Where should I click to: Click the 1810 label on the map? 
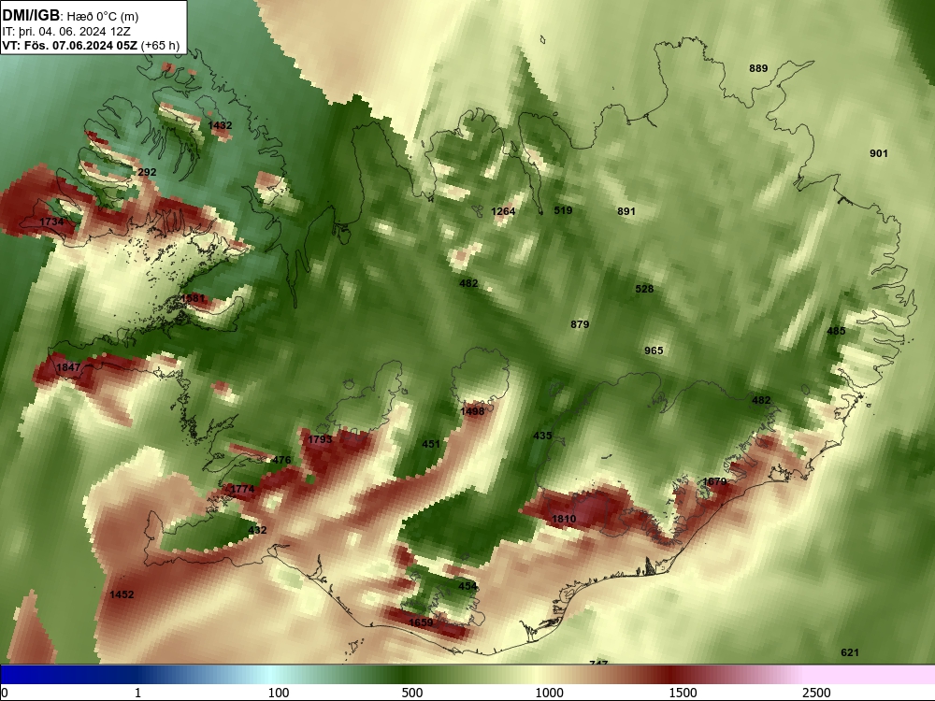(564, 519)
